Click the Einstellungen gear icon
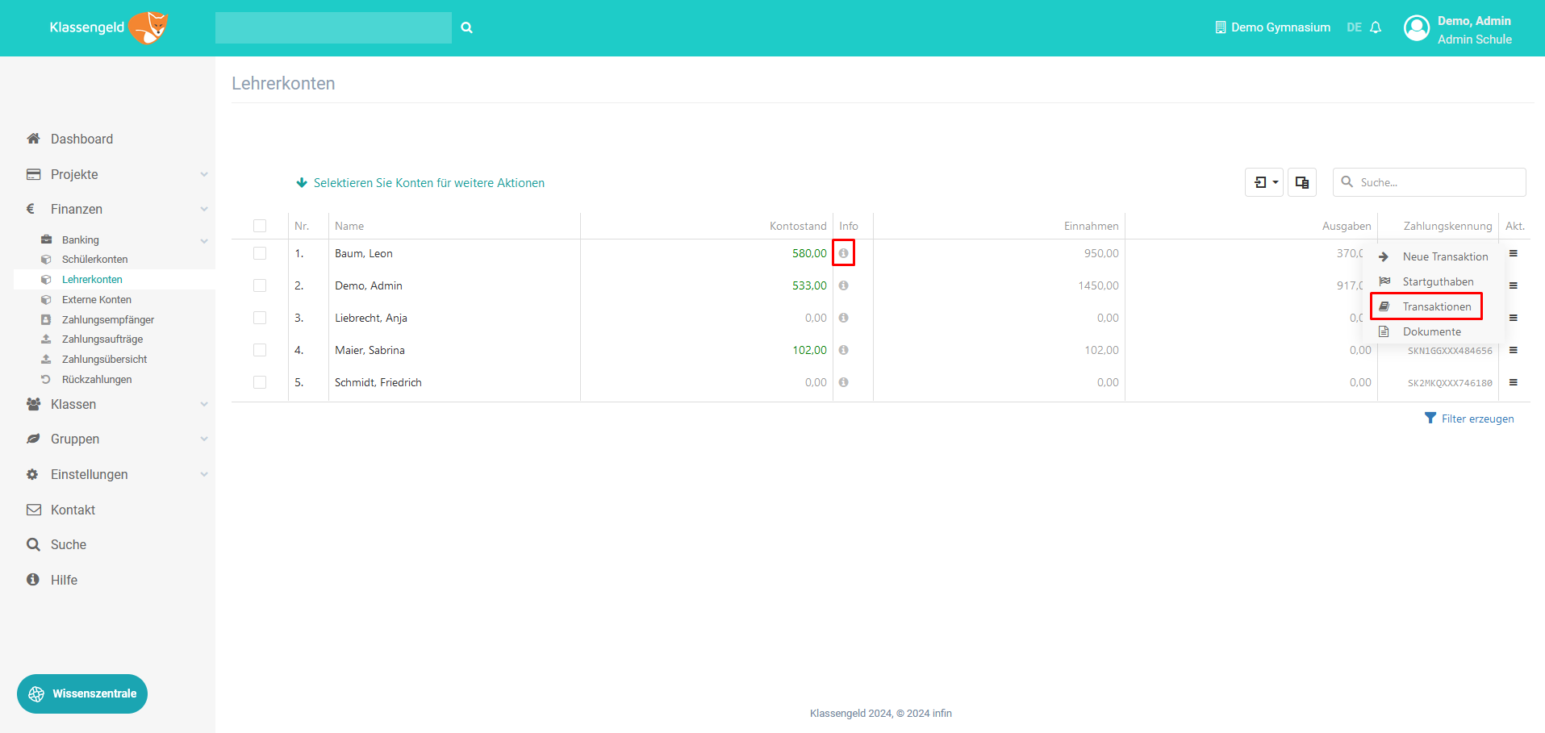Image resolution: width=1545 pixels, height=733 pixels. pos(32,474)
